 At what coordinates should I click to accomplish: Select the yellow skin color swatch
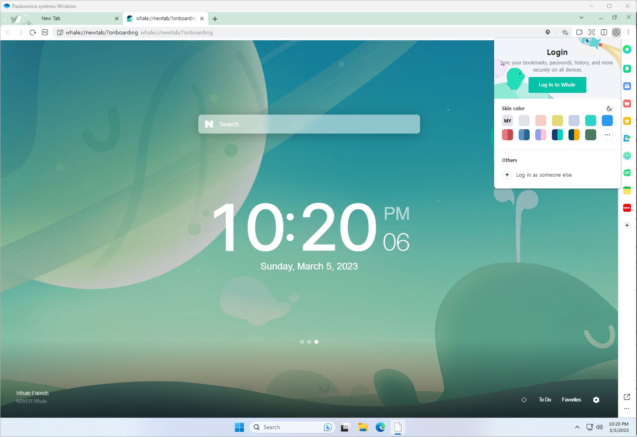pyautogui.click(x=557, y=121)
